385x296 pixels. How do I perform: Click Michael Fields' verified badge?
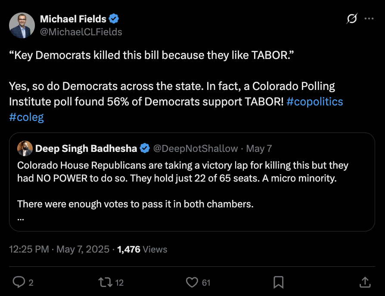click(114, 19)
